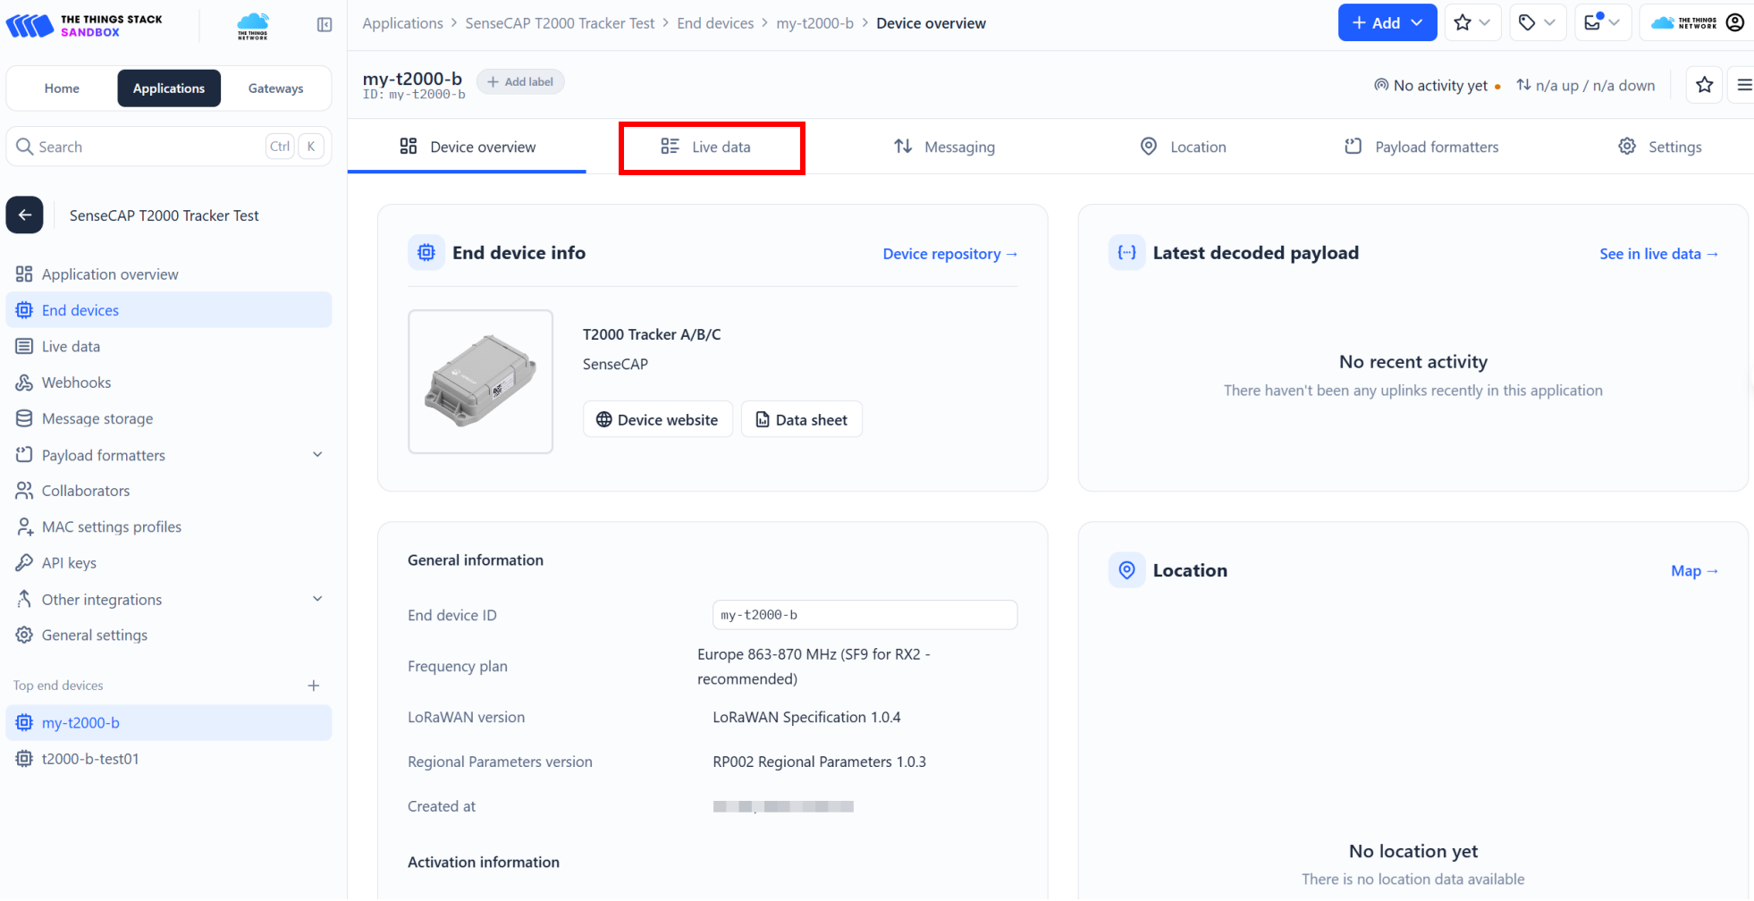Open the hamburger menu icon beside the star
1754x901 pixels.
point(1743,85)
